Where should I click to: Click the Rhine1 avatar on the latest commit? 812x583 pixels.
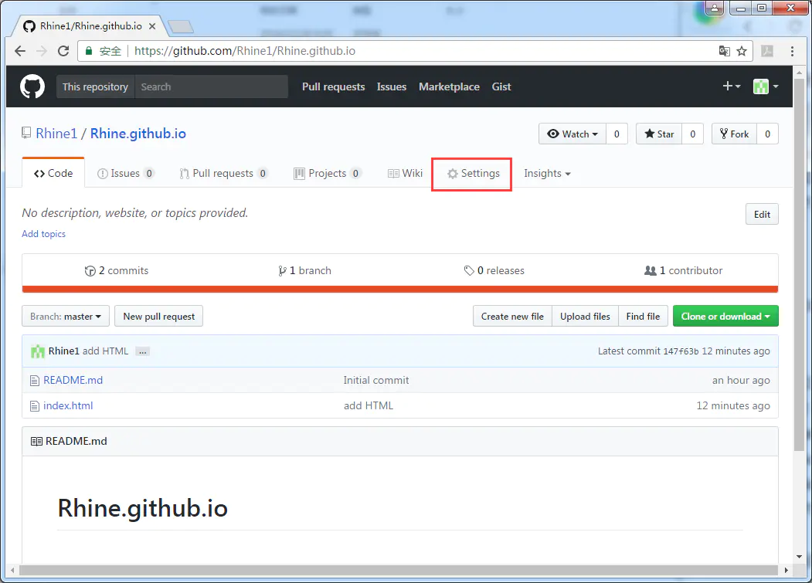(38, 351)
